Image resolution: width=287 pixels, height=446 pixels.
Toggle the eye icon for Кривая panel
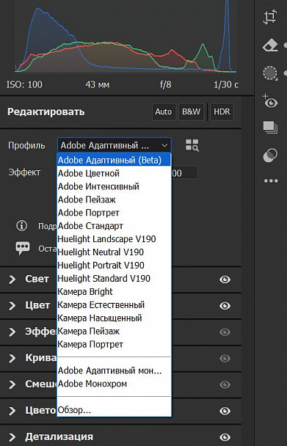[x=225, y=358]
